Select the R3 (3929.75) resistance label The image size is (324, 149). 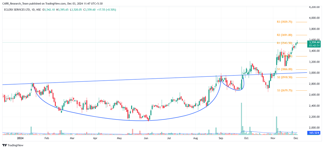(x=284, y=22)
